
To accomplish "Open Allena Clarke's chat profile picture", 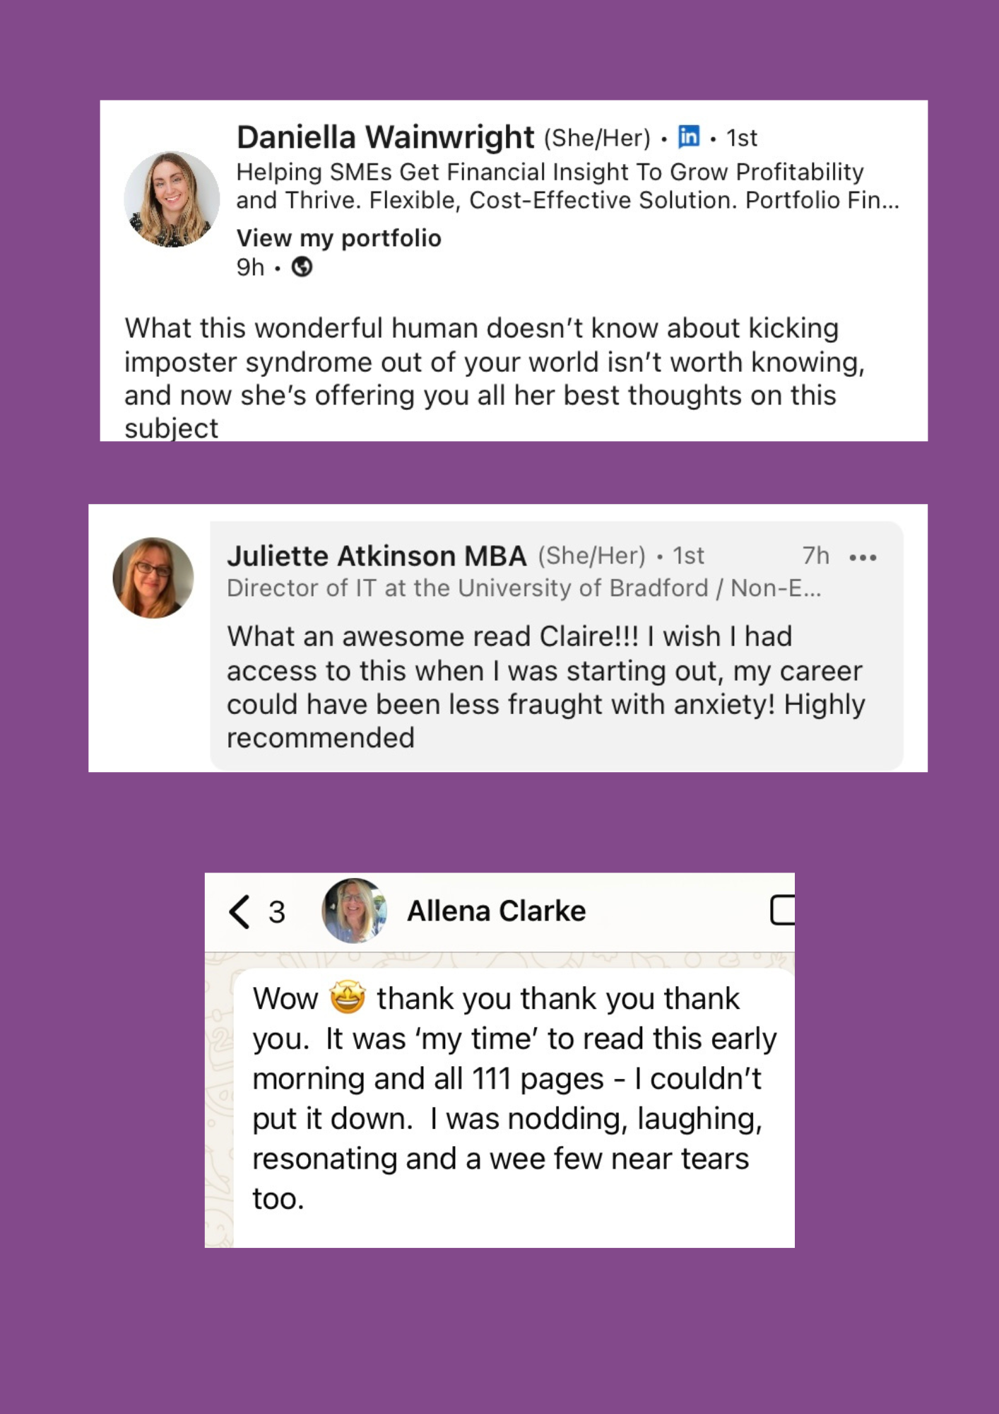I will [354, 911].
